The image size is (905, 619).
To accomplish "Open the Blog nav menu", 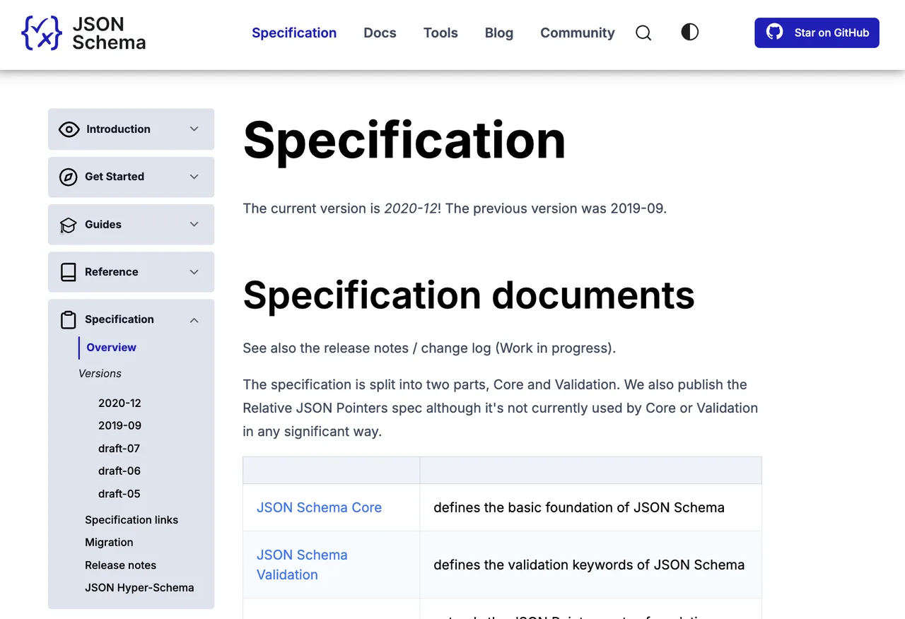I will pyautogui.click(x=499, y=33).
